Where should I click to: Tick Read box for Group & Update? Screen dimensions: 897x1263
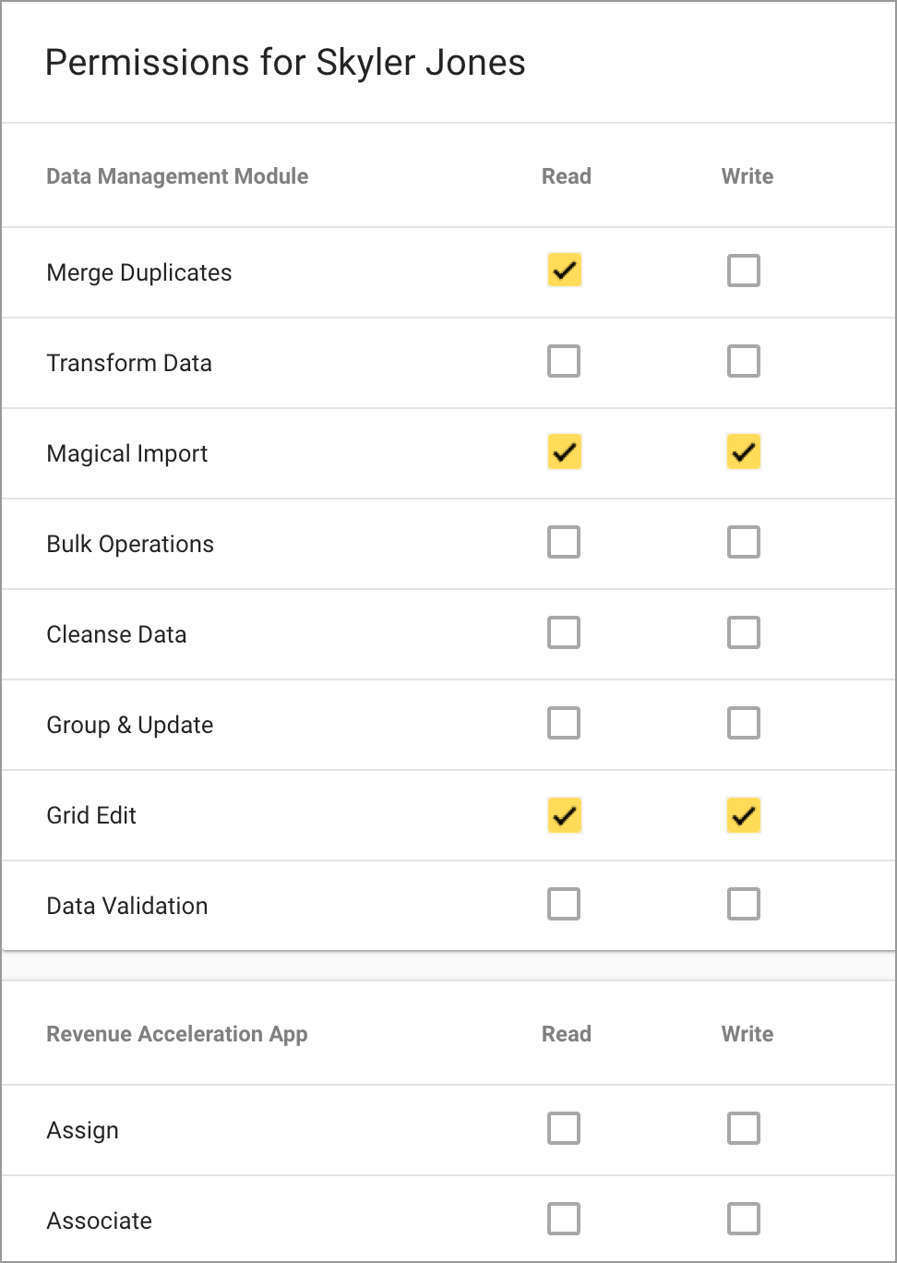[x=564, y=723]
